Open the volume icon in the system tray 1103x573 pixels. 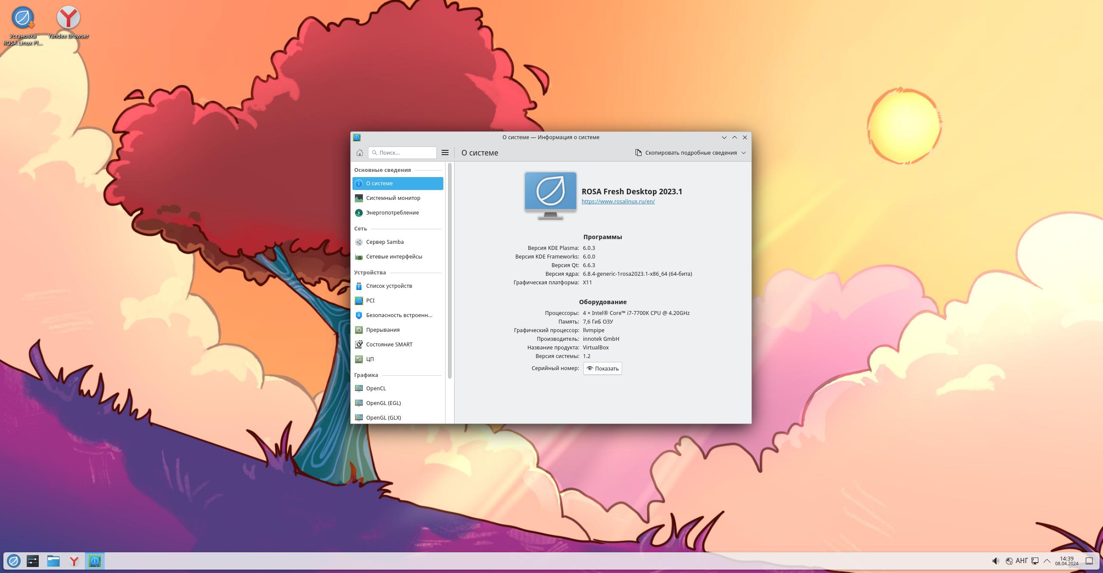996,561
